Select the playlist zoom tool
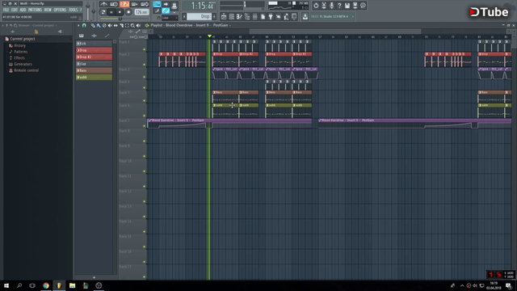 [132, 25]
